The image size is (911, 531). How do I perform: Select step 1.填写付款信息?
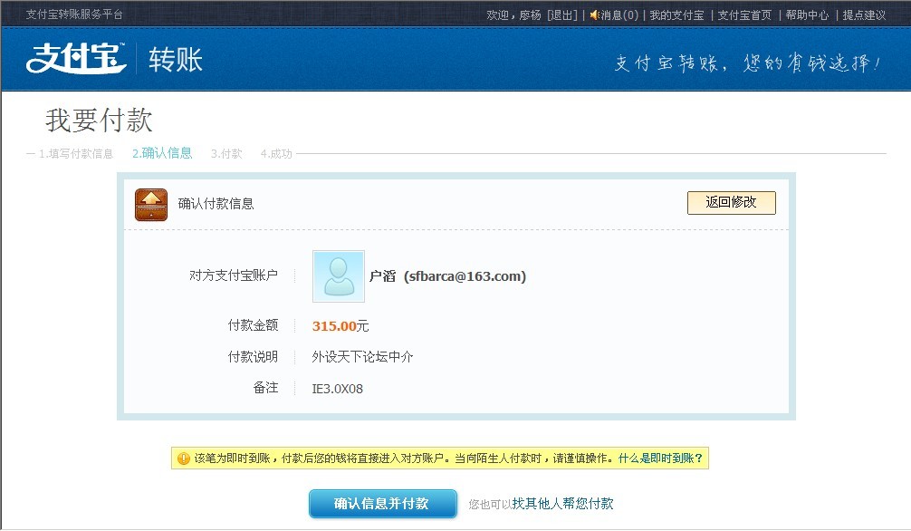click(75, 153)
